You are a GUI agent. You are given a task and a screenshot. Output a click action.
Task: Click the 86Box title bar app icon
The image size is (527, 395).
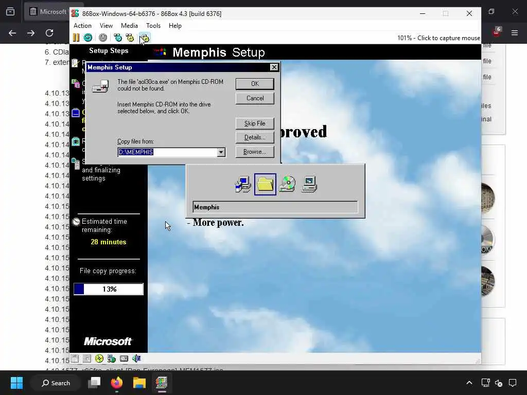coord(75,13)
